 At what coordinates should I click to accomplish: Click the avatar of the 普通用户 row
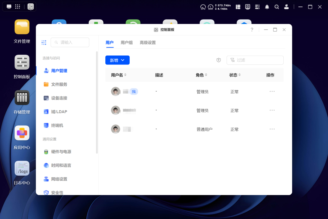115,129
